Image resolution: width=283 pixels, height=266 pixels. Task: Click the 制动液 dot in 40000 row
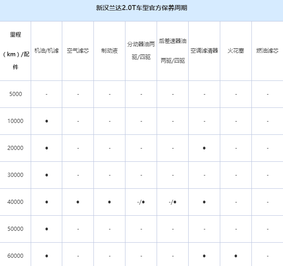point(109,202)
